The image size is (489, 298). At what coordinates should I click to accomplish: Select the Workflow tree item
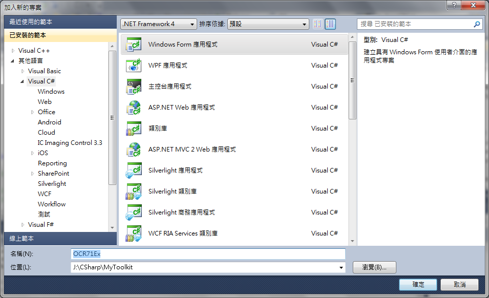[52, 204]
